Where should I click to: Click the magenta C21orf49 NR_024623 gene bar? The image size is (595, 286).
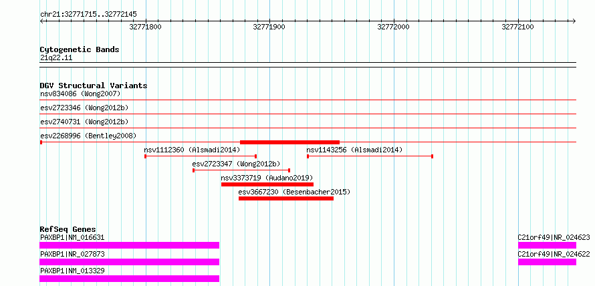pos(547,245)
